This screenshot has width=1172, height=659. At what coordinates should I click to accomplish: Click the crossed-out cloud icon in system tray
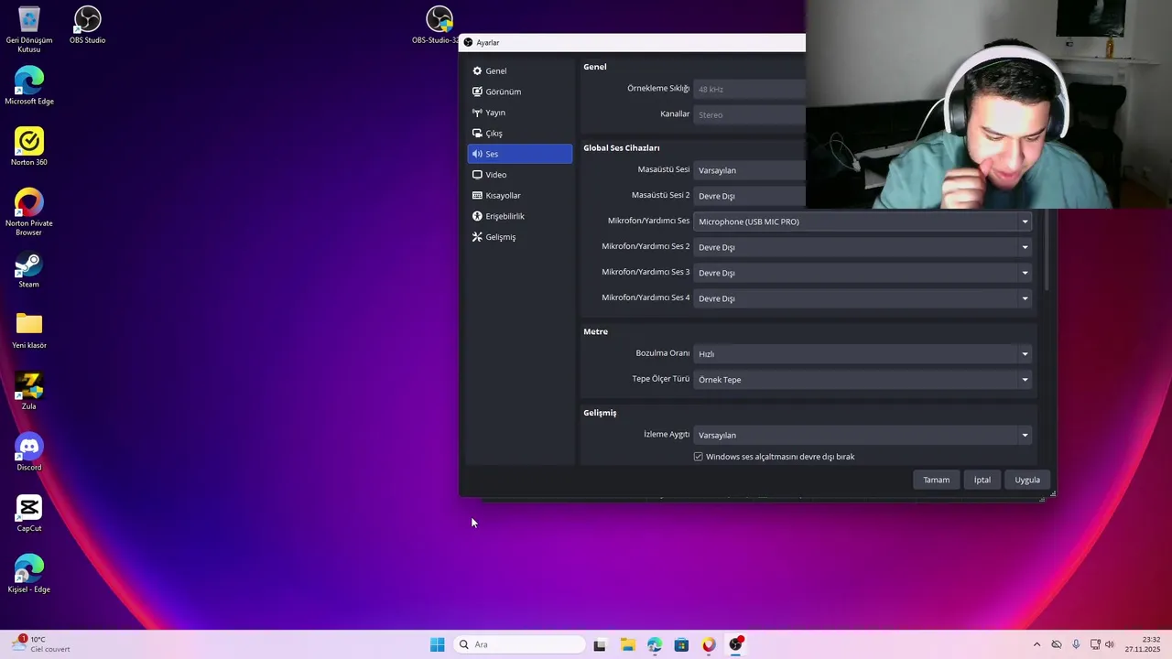point(1057,644)
